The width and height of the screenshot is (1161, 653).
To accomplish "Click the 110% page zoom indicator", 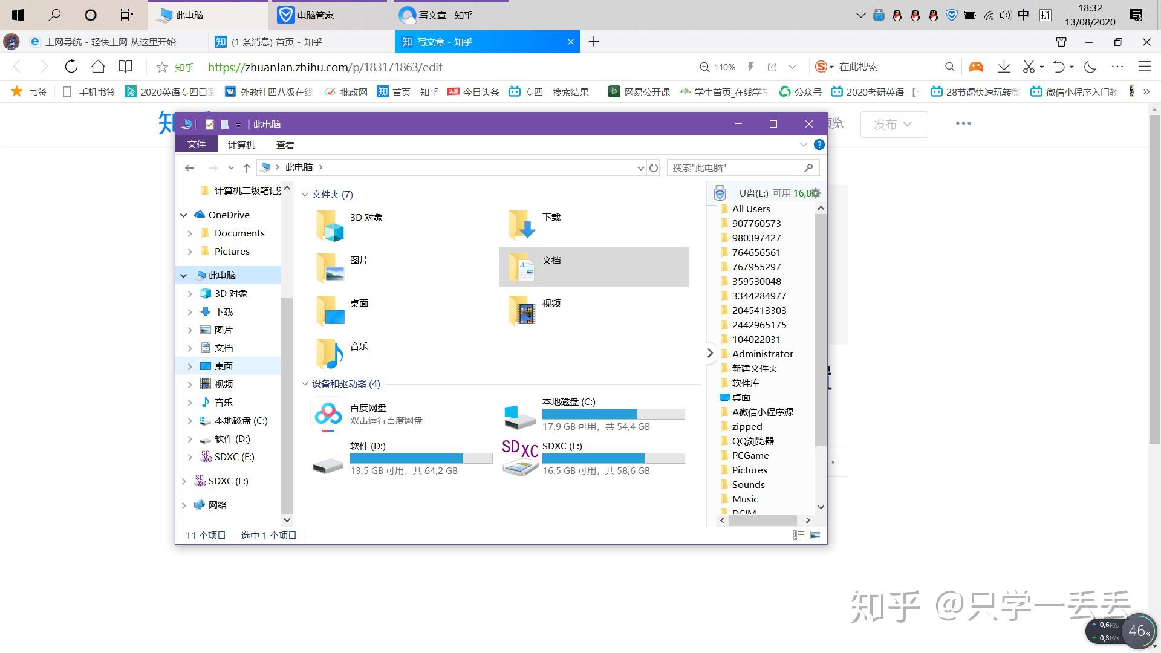I will 717,67.
